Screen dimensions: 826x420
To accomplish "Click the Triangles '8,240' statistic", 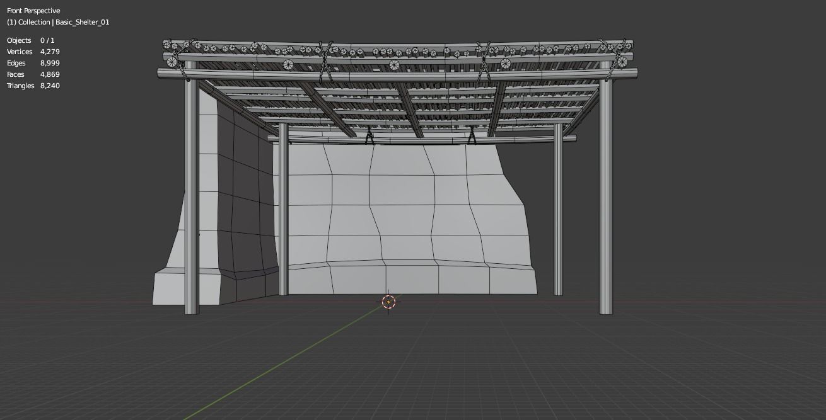I will [x=50, y=86].
